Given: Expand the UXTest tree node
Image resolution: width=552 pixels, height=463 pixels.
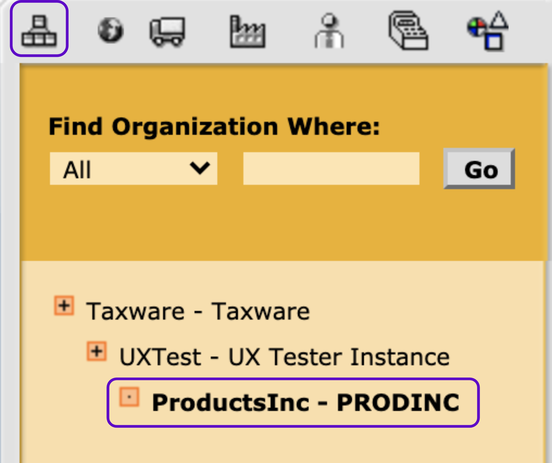Looking at the screenshot, I should (97, 351).
